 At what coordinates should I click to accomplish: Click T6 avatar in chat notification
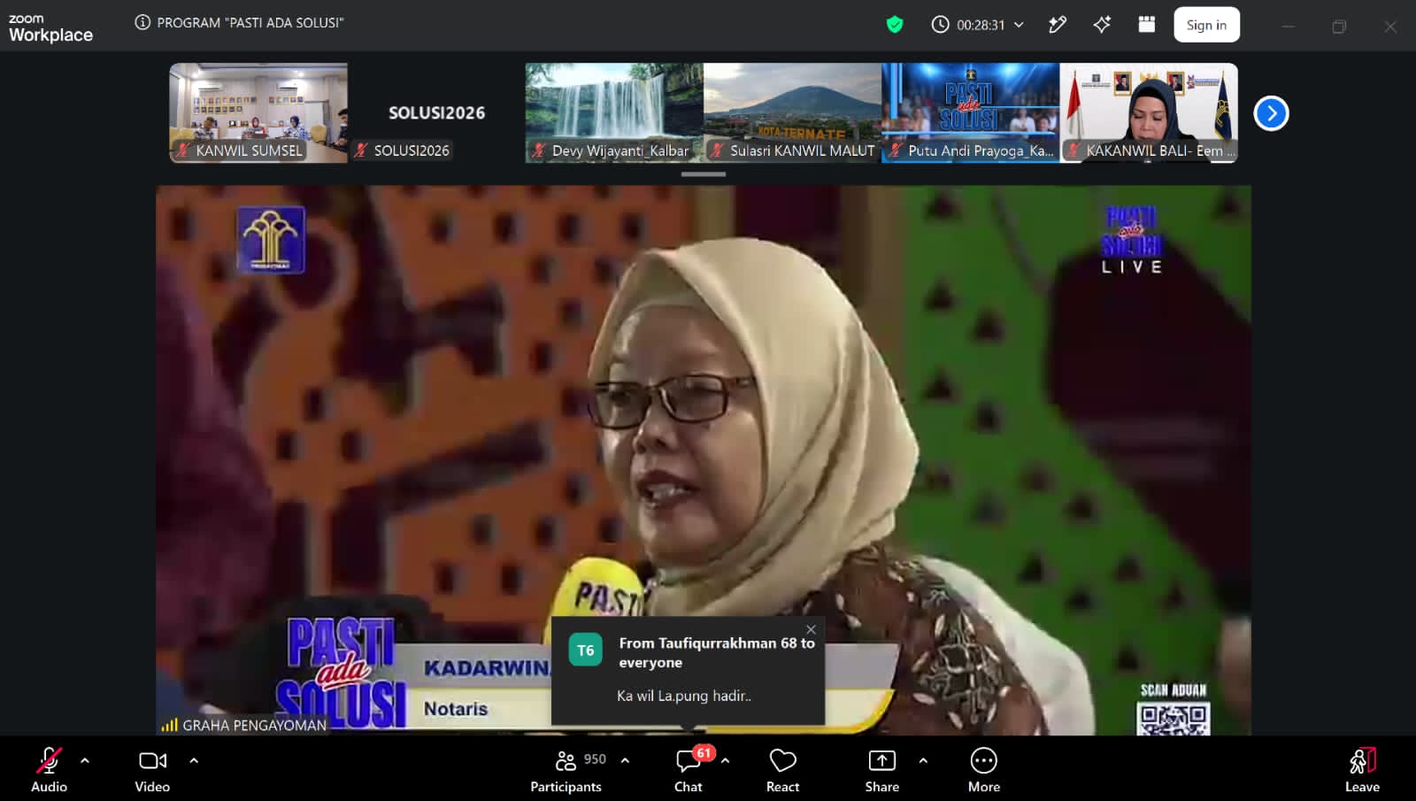[x=585, y=651]
